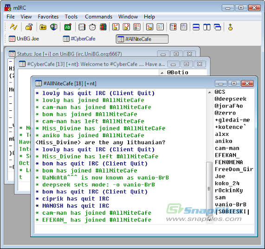Open the File menu
265x249 pixels.
(x=11, y=17)
